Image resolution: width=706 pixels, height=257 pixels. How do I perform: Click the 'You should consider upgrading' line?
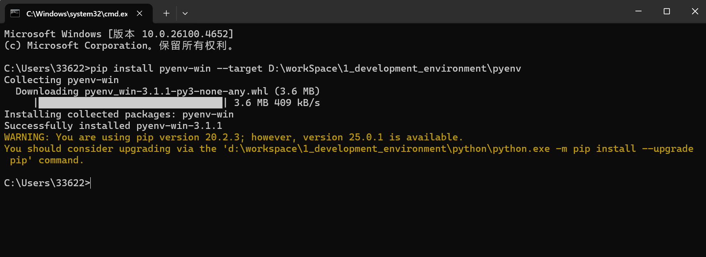coord(348,149)
